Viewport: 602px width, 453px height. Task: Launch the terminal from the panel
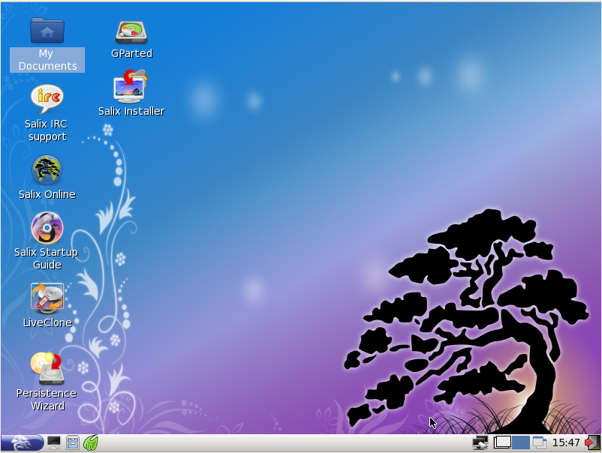click(53, 443)
